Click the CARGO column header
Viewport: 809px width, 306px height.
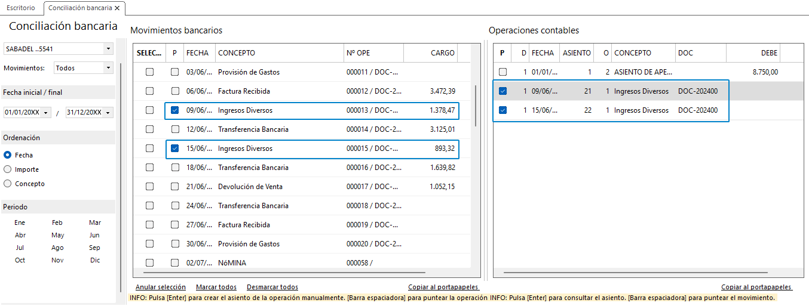coord(431,53)
